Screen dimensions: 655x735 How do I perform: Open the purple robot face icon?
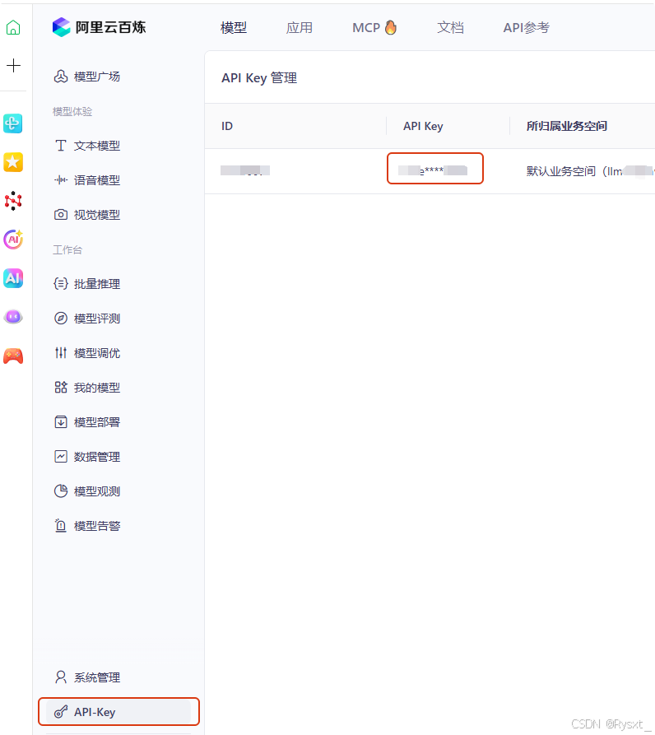[13, 318]
